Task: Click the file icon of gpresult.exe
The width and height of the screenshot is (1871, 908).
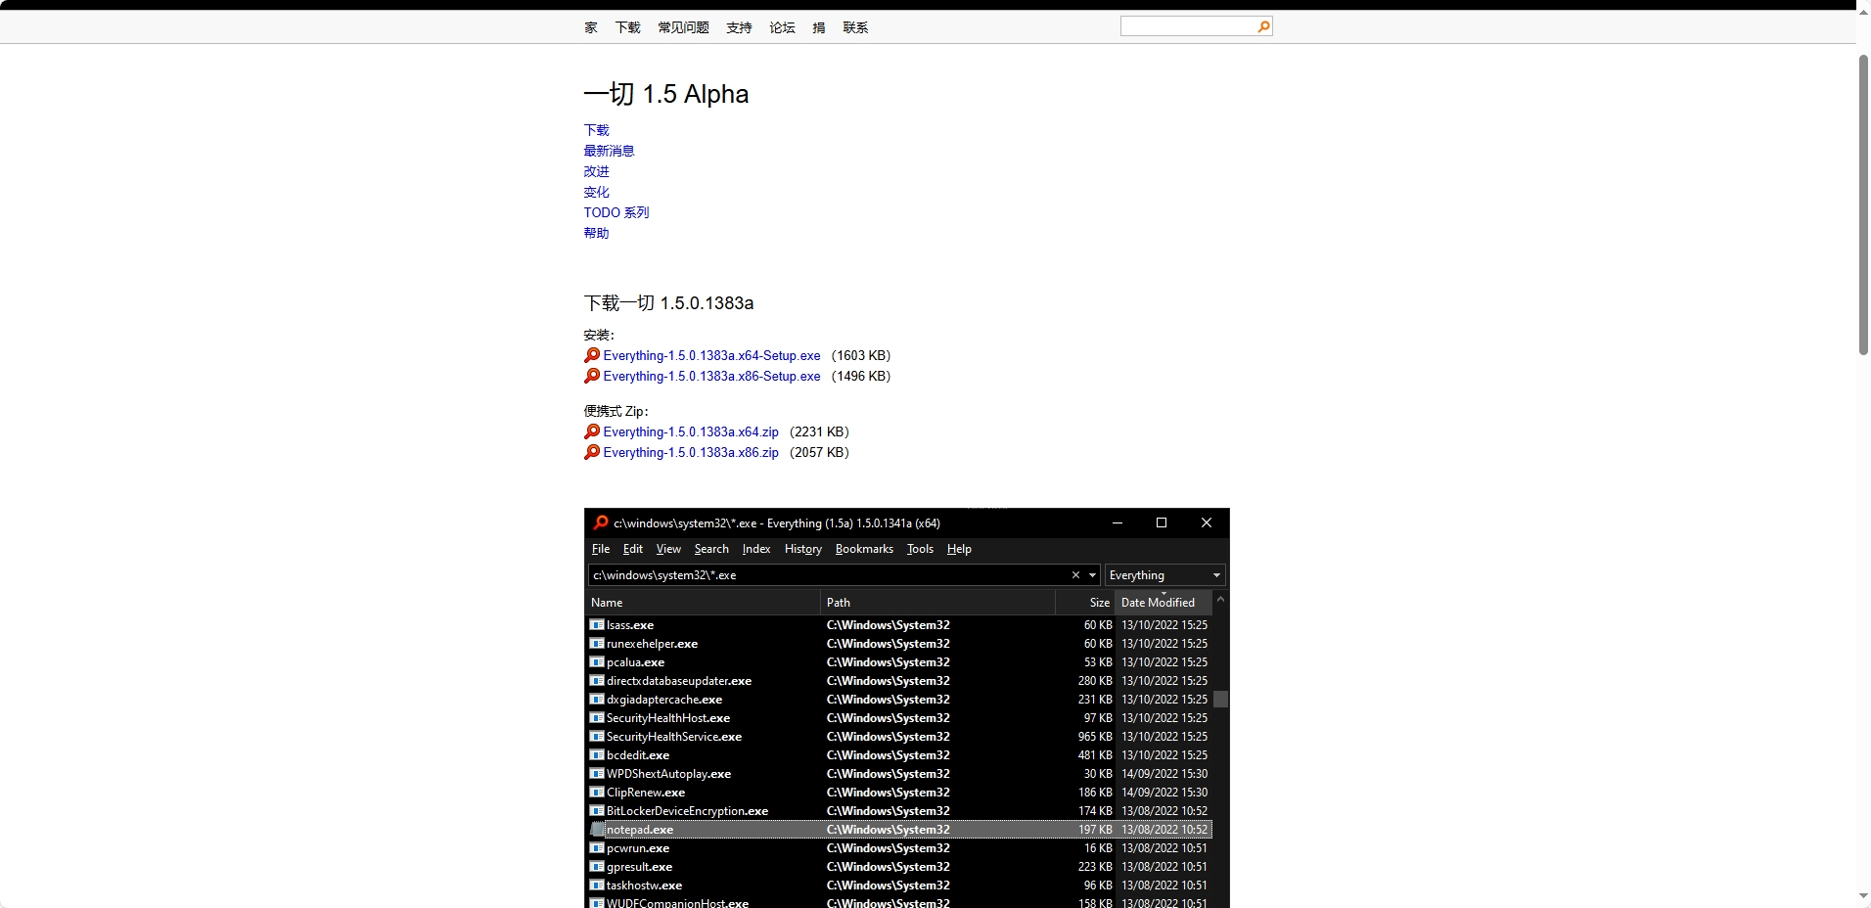Action: tap(597, 866)
